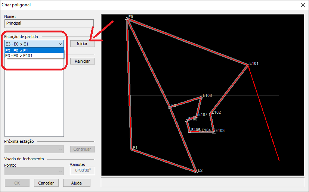Collapse the Estação de partida dropdown
Viewport: 309px width, 192px height.
(61, 44)
